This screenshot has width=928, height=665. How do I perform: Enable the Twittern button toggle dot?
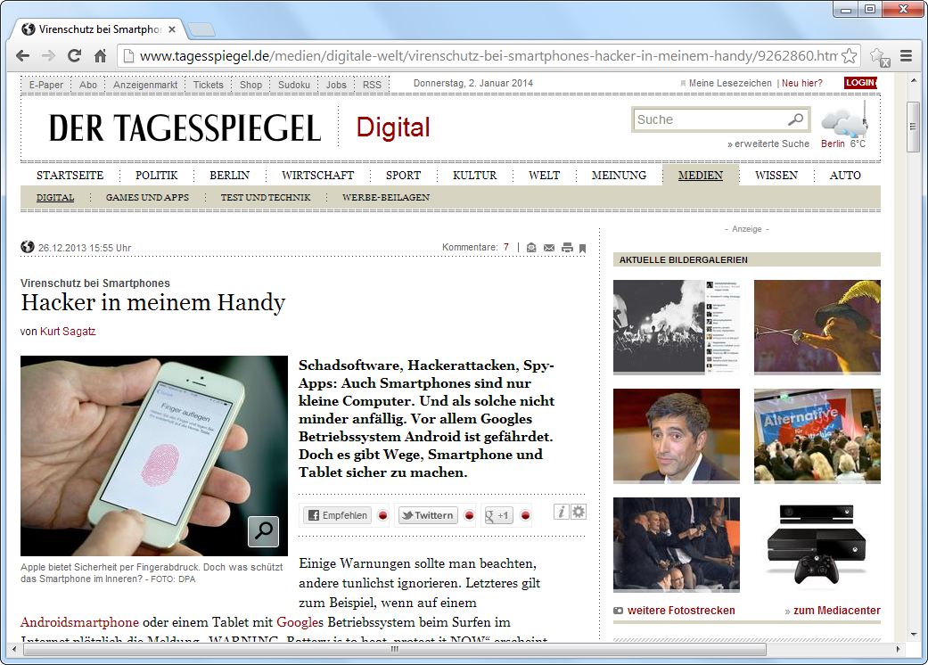point(469,515)
